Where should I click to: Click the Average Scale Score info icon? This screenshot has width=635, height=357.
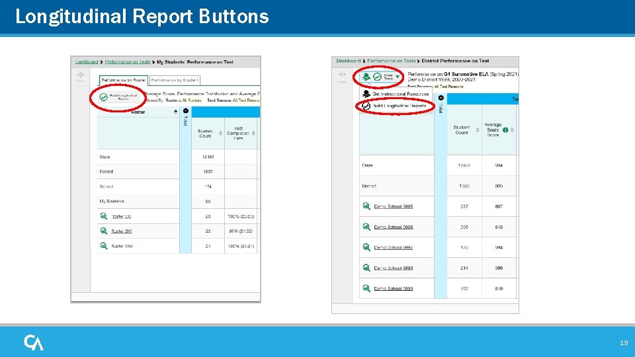tap(505, 130)
